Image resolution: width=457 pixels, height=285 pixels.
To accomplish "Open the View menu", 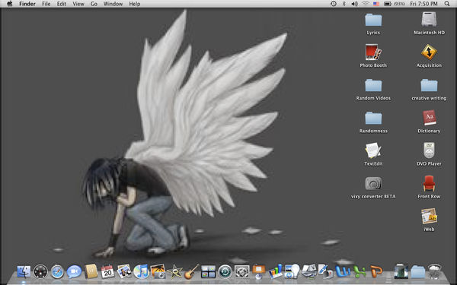I will [78, 4].
